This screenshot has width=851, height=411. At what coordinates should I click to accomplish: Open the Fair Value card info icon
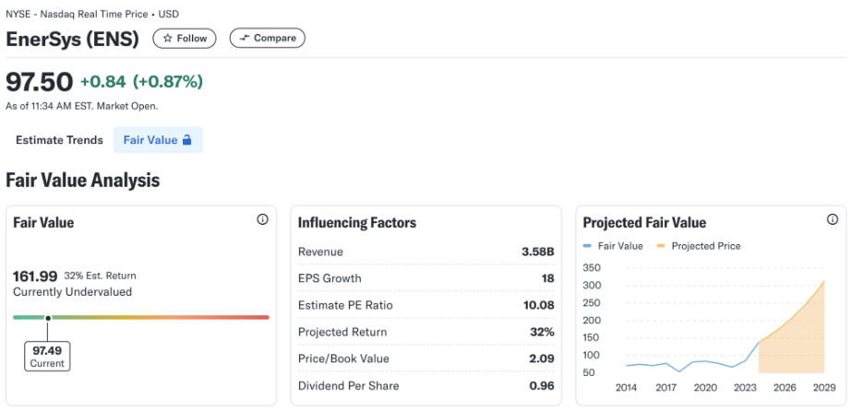click(263, 219)
